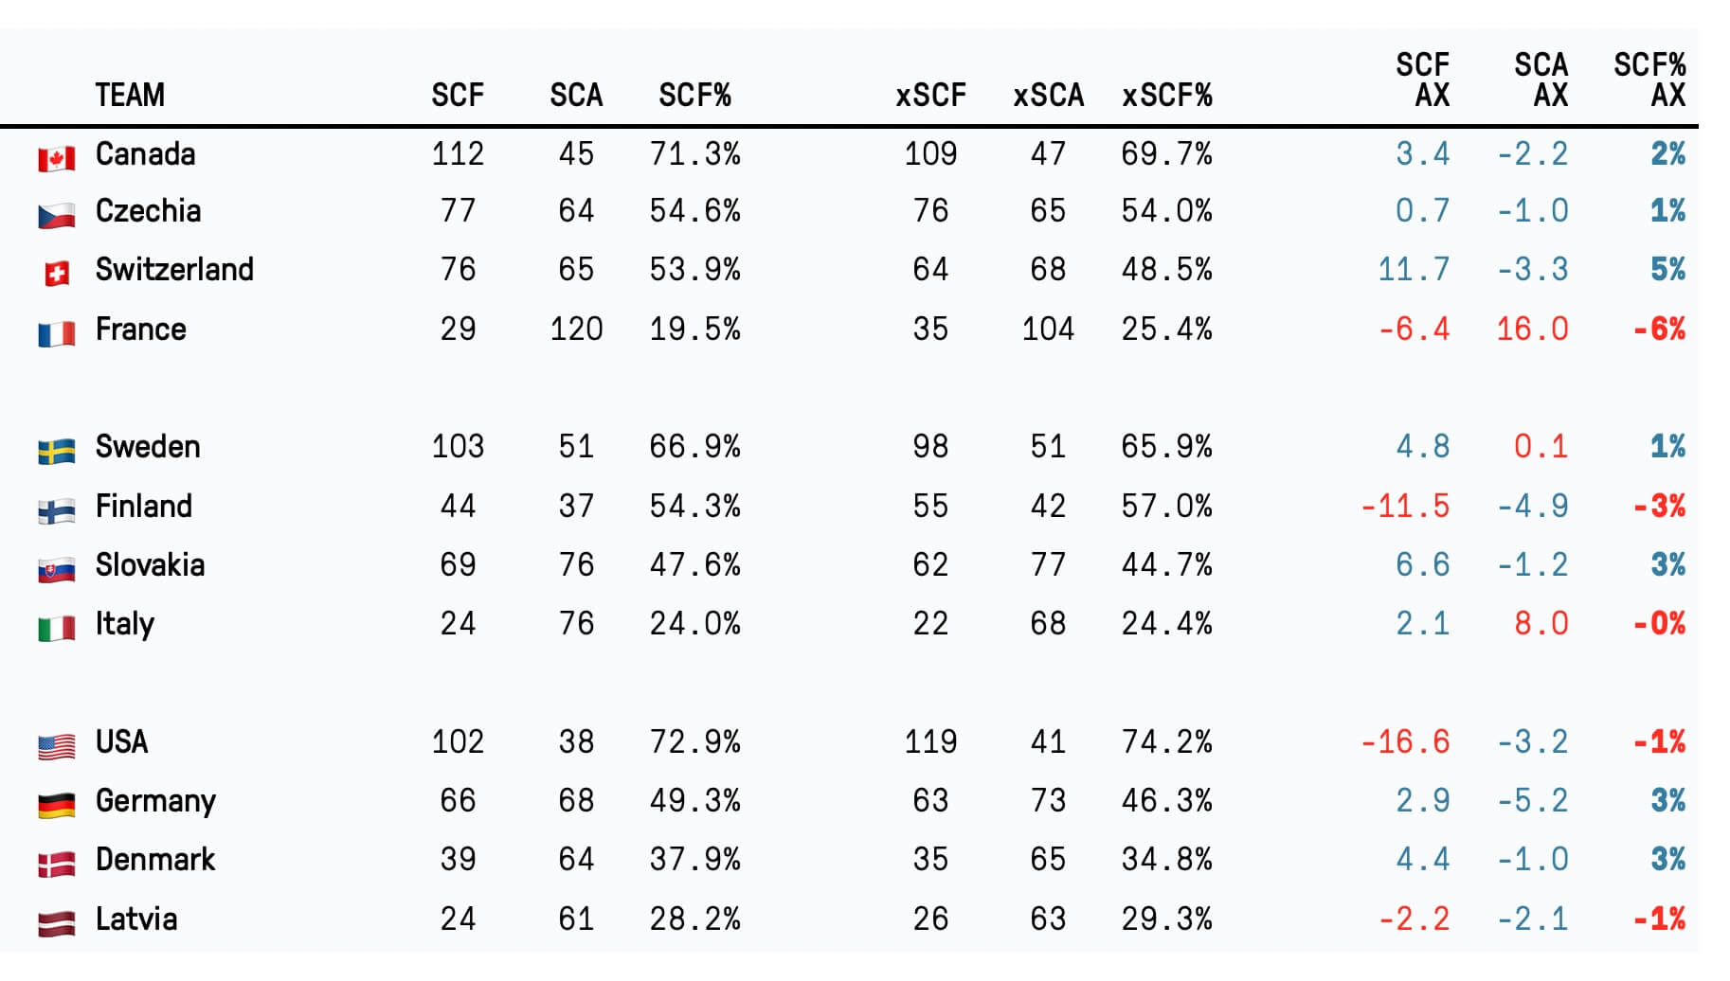Click the Czechia flag icon
The image size is (1730, 981).
point(56,216)
